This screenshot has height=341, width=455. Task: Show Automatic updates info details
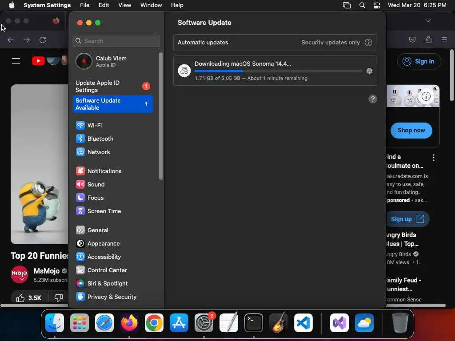tap(368, 43)
